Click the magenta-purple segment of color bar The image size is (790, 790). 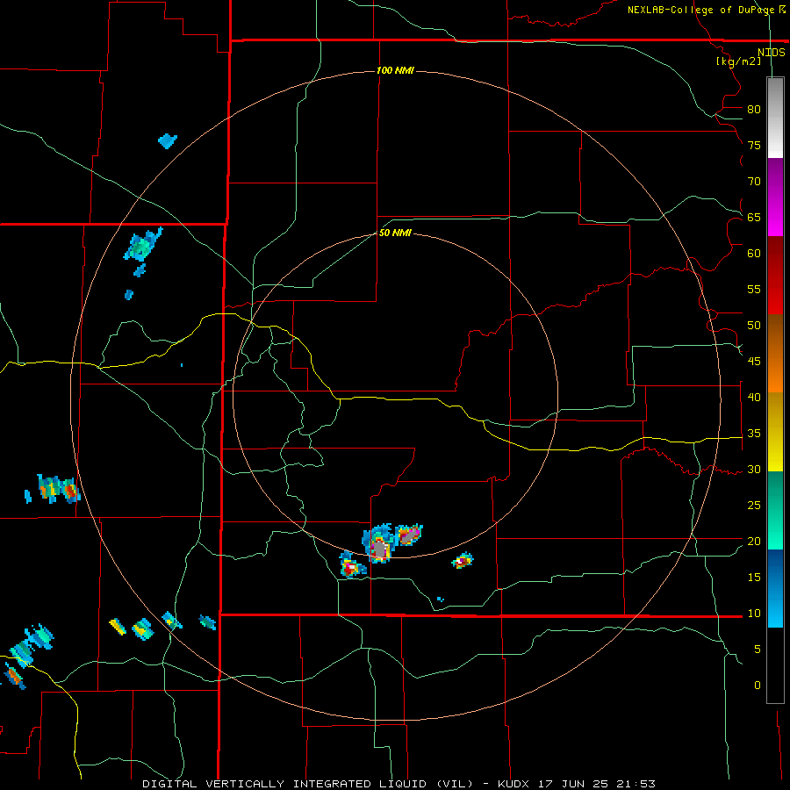tap(775, 197)
